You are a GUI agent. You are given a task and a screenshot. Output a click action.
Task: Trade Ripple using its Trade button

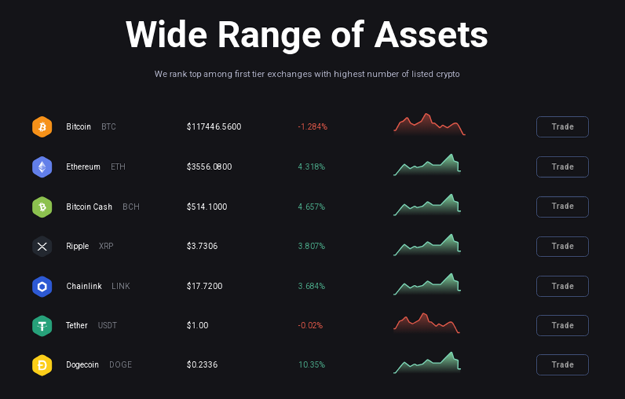tap(562, 246)
